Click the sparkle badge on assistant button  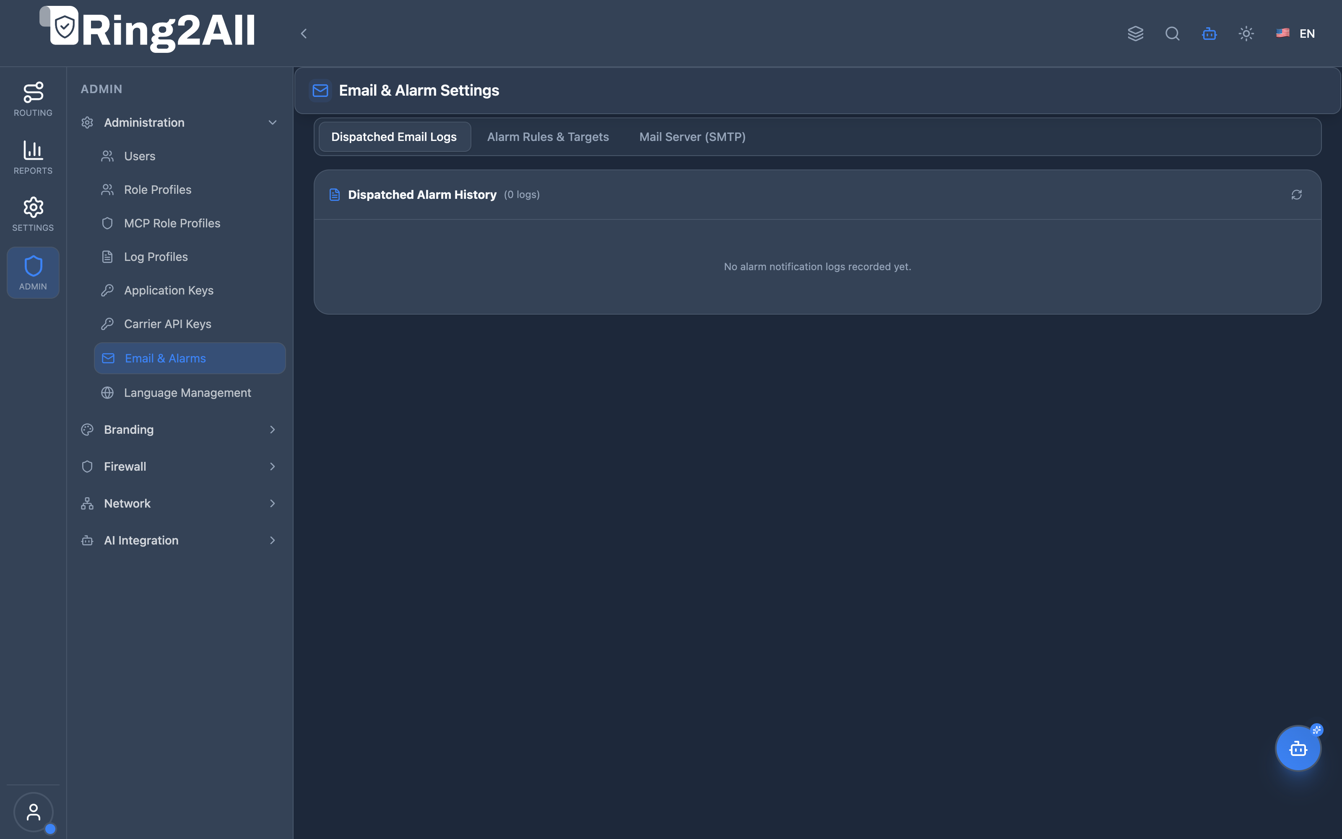[x=1316, y=730]
